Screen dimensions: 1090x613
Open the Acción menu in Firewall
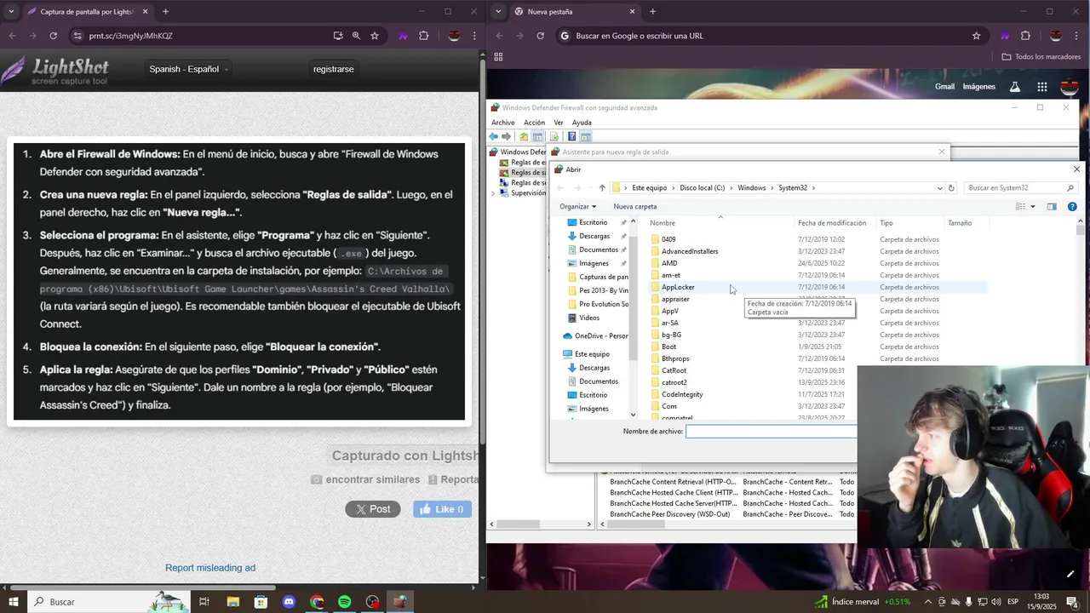[534, 123]
